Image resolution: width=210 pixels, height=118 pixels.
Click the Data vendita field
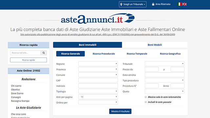point(164,75)
